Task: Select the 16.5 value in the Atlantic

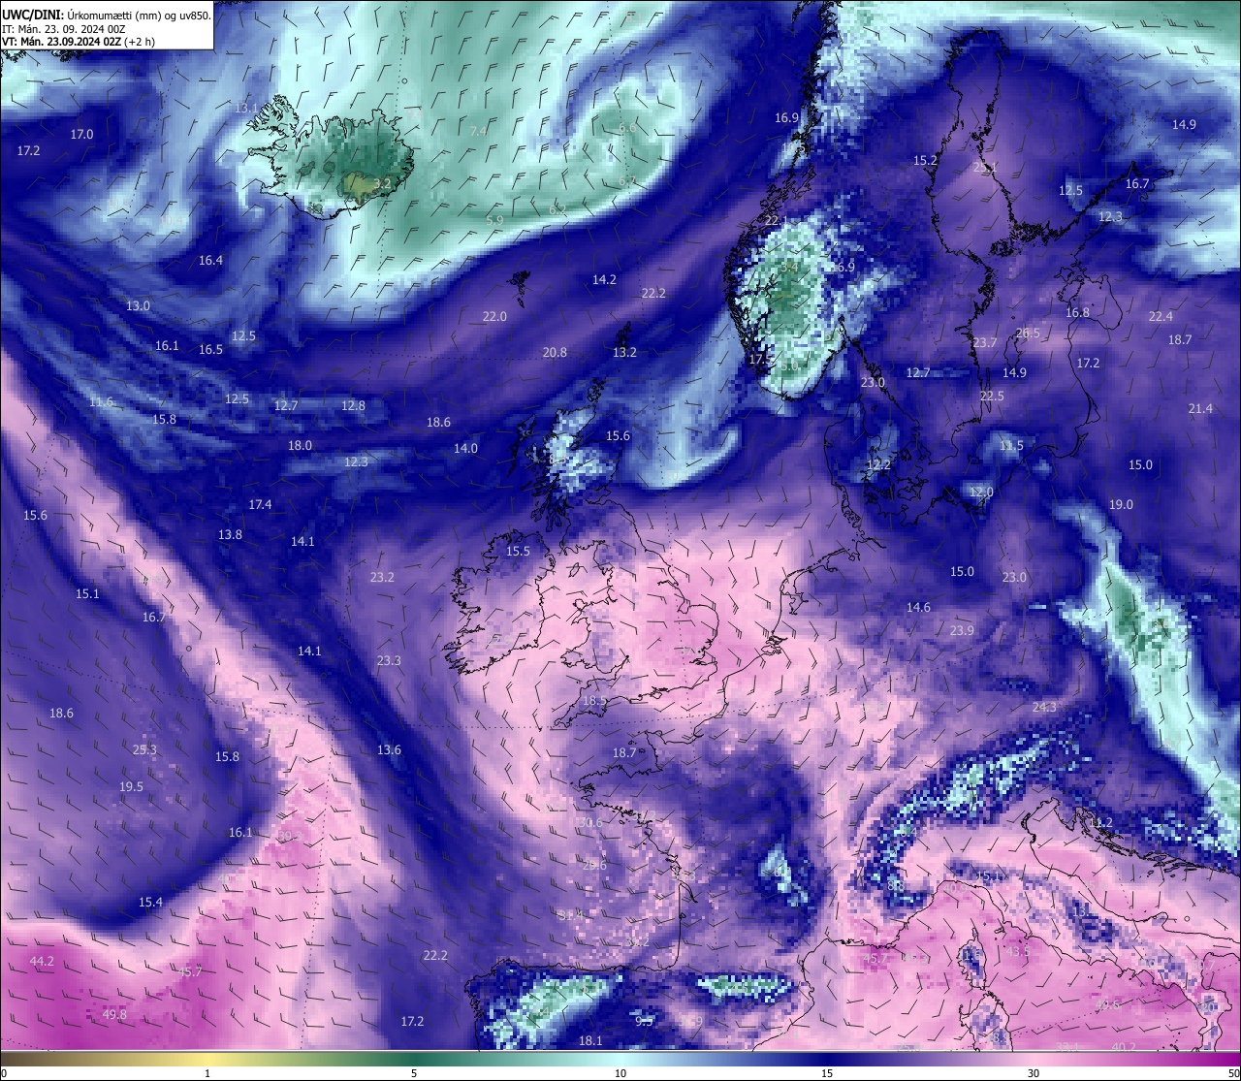Action: tap(210, 349)
